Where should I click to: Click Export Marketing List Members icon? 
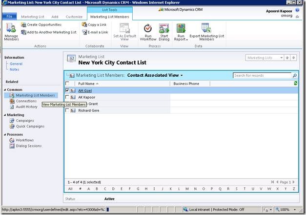(205, 28)
